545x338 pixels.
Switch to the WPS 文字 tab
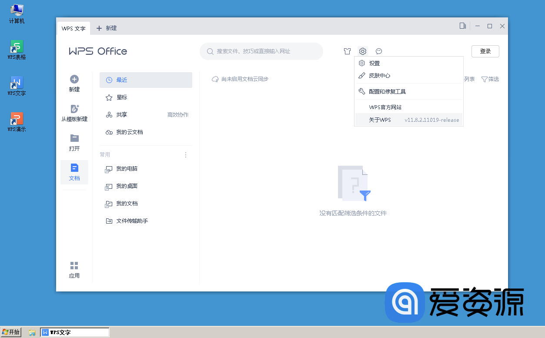point(73,28)
